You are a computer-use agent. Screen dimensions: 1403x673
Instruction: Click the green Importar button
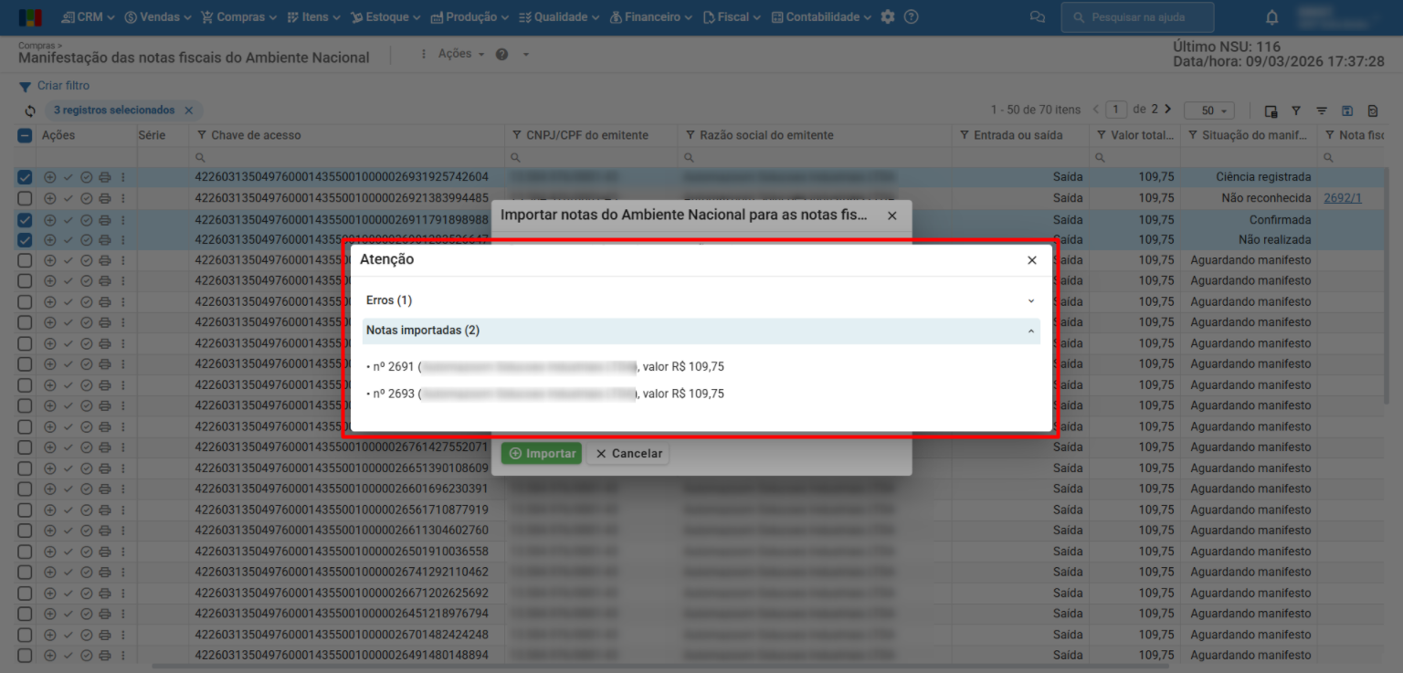point(542,454)
